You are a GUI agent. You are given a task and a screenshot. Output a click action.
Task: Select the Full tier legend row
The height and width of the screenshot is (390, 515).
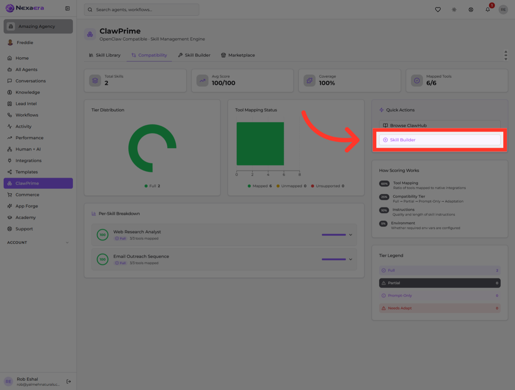[440, 270]
